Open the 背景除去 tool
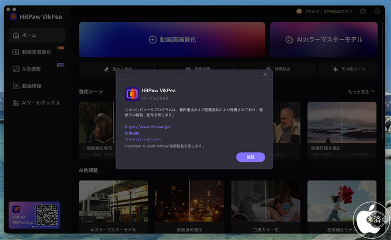This screenshot has height=240, width=391. [x=277, y=69]
